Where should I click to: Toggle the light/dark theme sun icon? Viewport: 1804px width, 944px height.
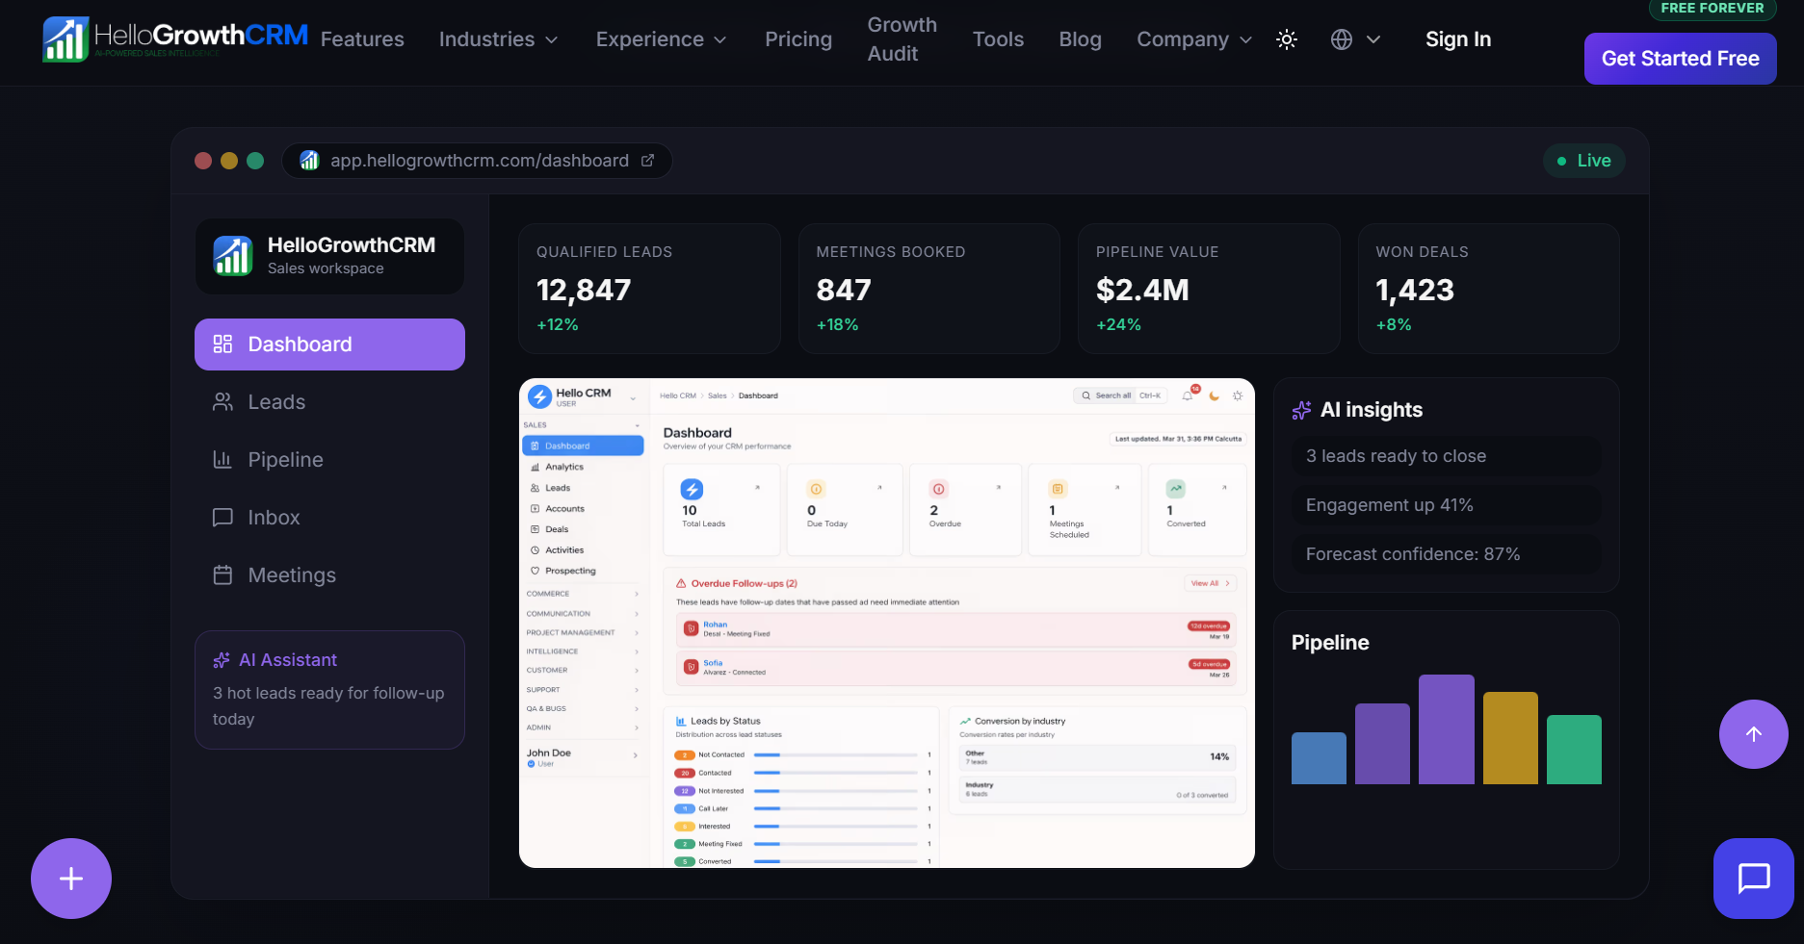tap(1287, 39)
